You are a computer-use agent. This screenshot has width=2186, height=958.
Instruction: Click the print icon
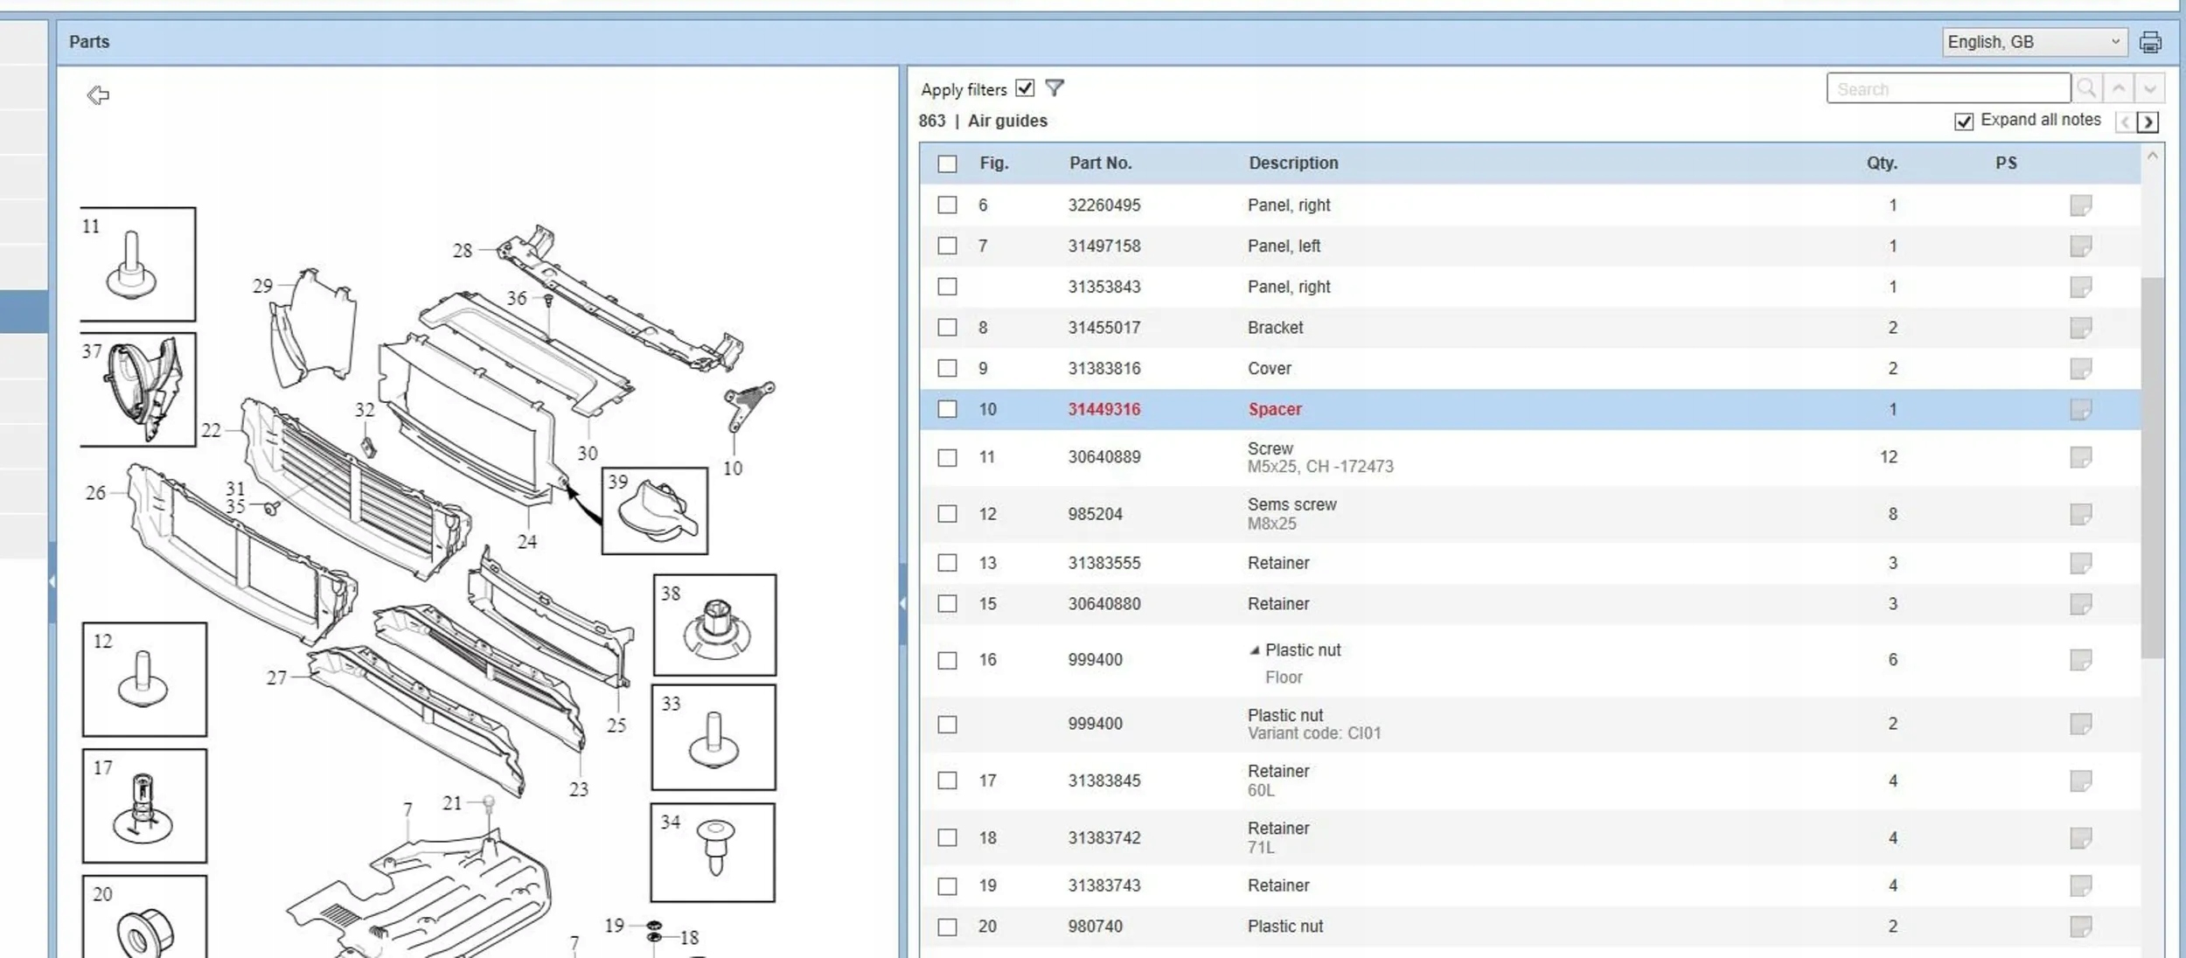click(x=2150, y=42)
